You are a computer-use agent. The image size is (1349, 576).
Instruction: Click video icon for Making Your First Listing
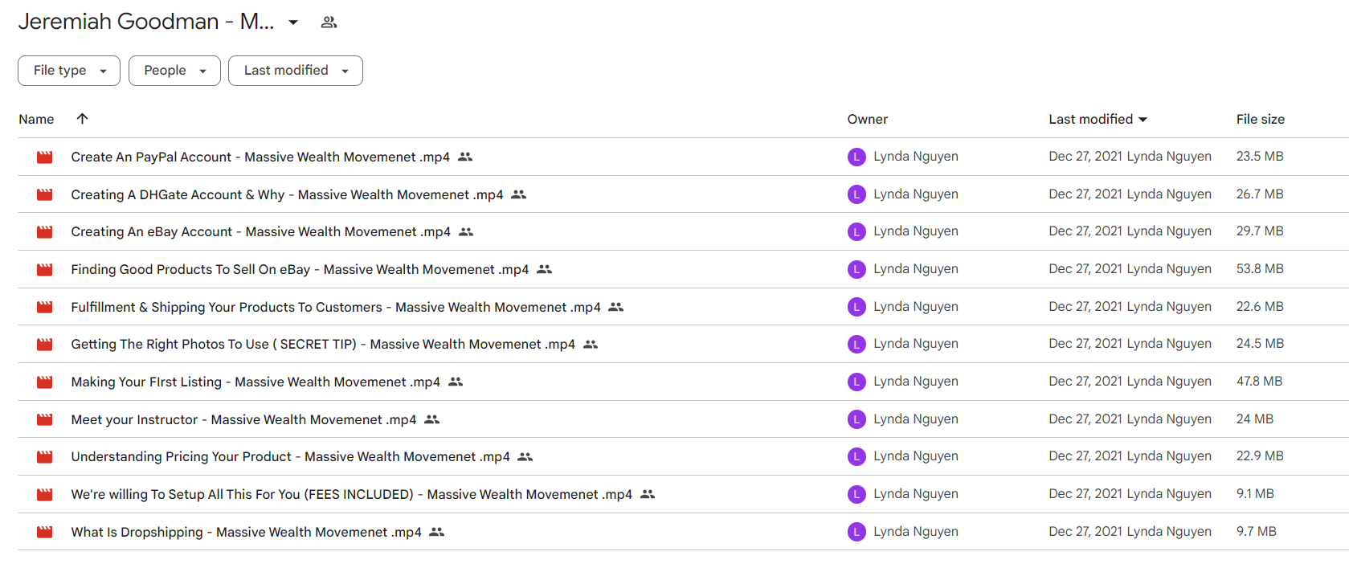(x=45, y=382)
